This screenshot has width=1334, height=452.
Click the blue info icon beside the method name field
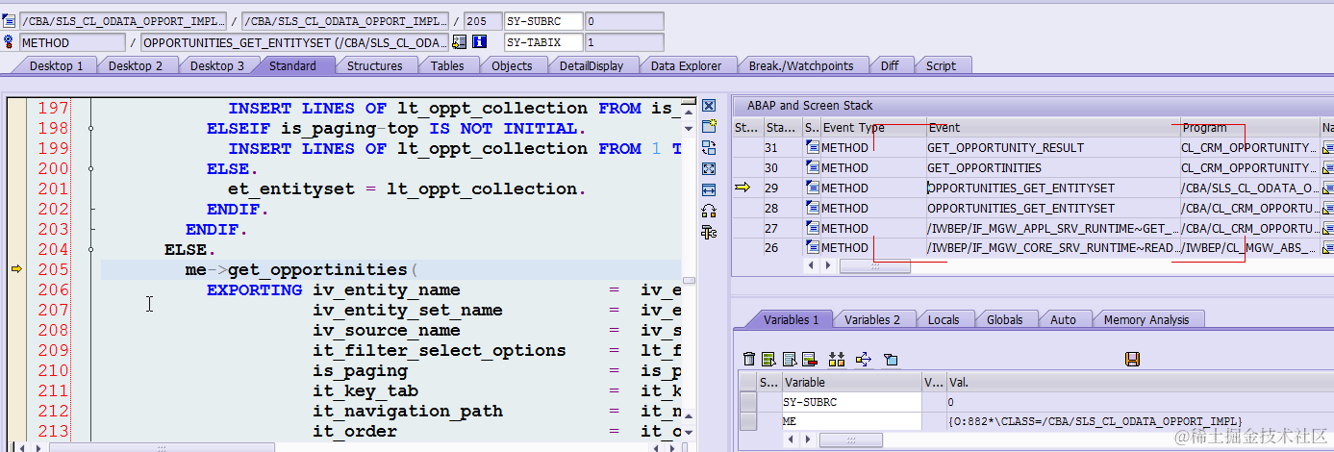[479, 42]
